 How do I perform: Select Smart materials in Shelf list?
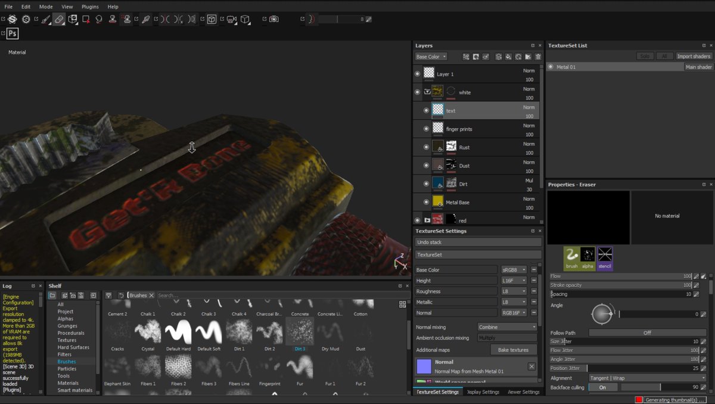pos(75,390)
